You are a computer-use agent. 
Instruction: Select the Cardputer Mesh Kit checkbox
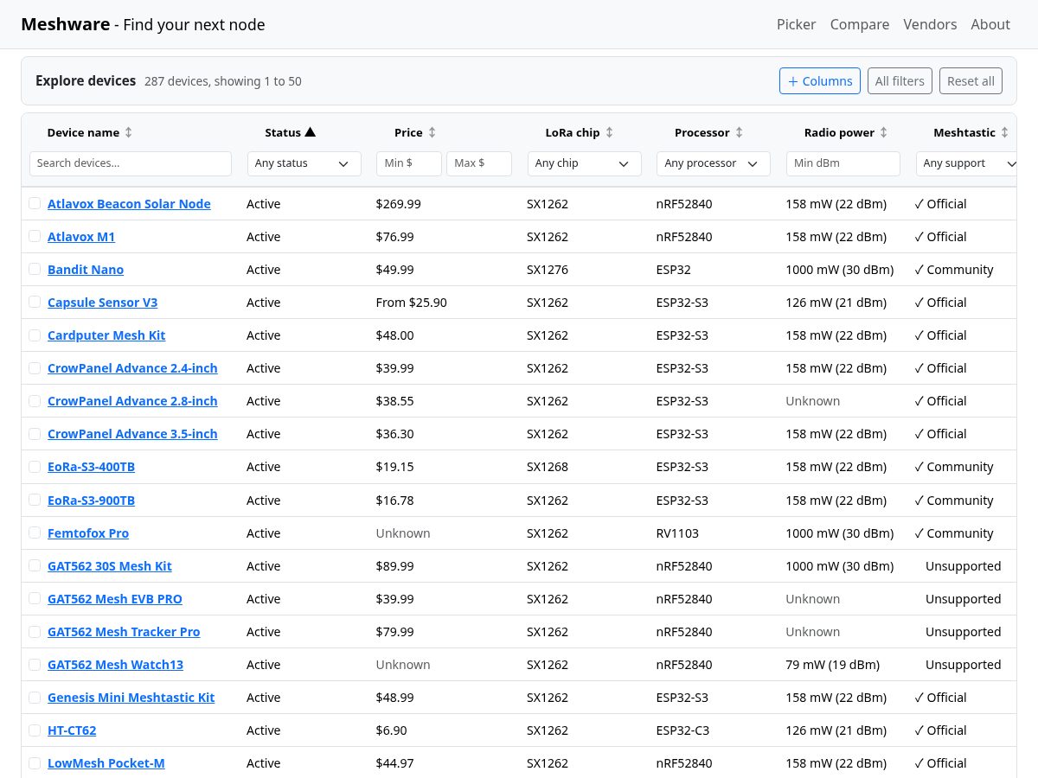(35, 335)
